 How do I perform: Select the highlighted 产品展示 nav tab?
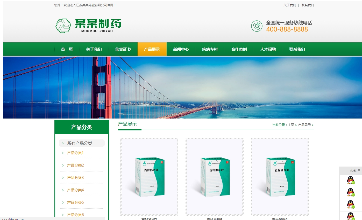(x=152, y=49)
